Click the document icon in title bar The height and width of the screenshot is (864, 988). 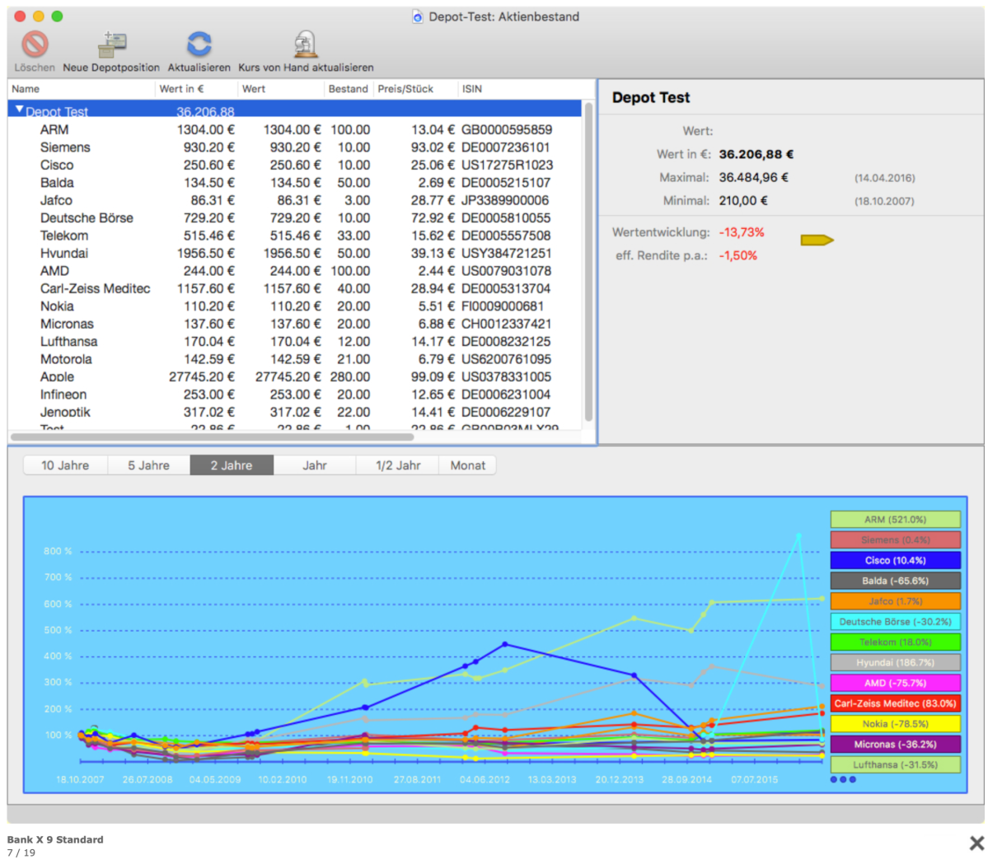[417, 17]
